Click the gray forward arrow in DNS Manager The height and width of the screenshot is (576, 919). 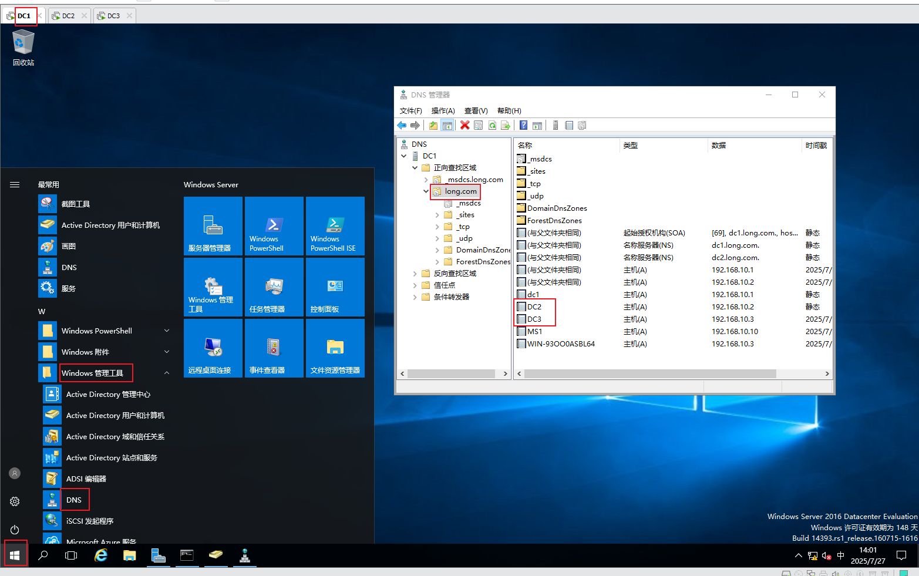[415, 125]
